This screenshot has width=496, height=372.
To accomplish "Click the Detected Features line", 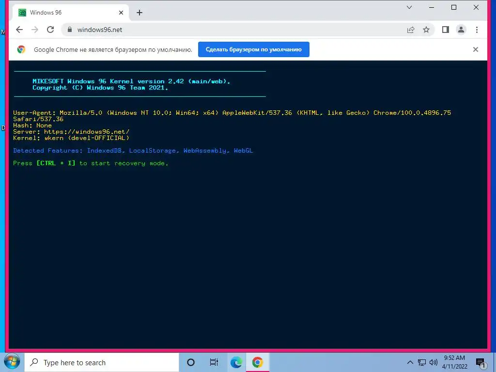I will (x=133, y=151).
